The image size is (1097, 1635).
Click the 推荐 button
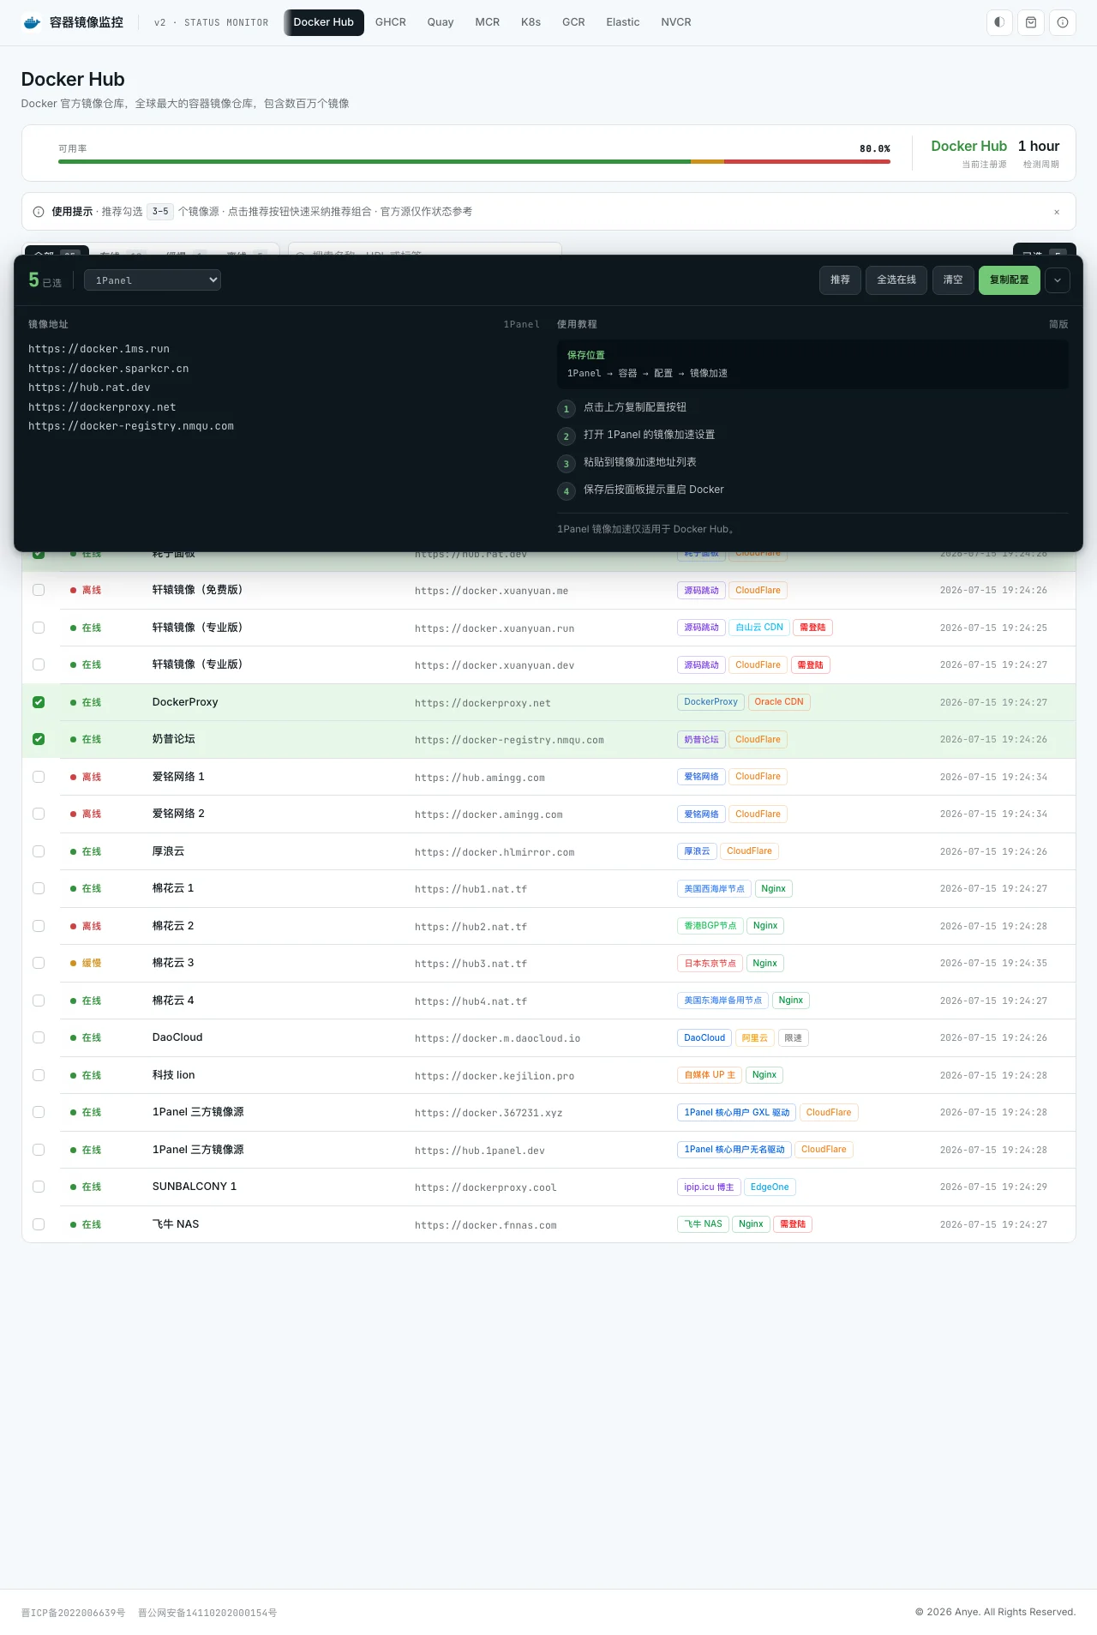[x=840, y=280]
